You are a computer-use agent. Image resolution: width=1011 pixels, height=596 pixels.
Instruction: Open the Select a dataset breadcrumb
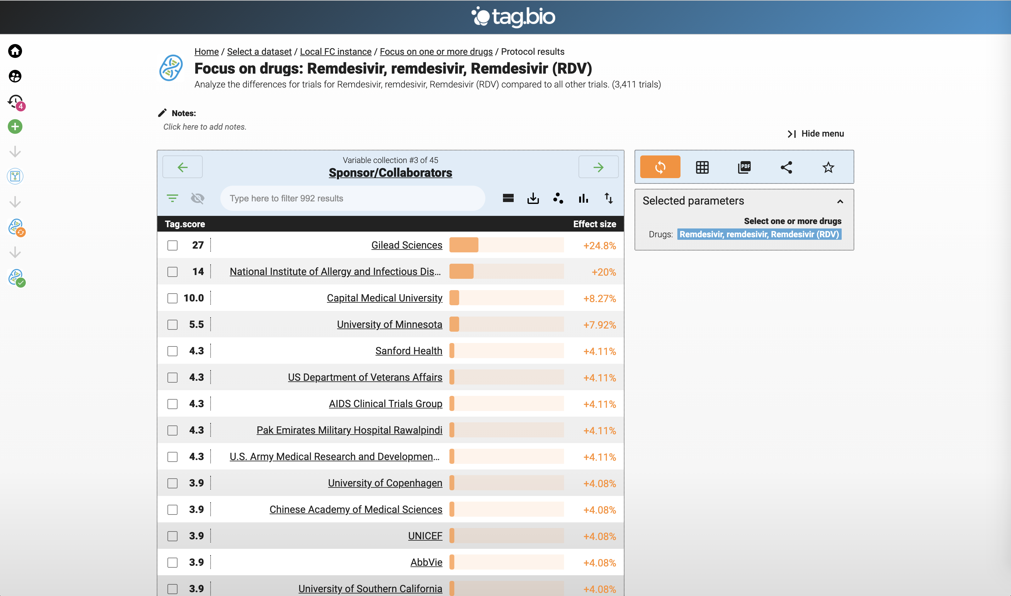click(x=259, y=51)
